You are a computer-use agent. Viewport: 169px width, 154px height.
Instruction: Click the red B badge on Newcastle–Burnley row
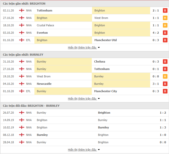pos(165,84)
